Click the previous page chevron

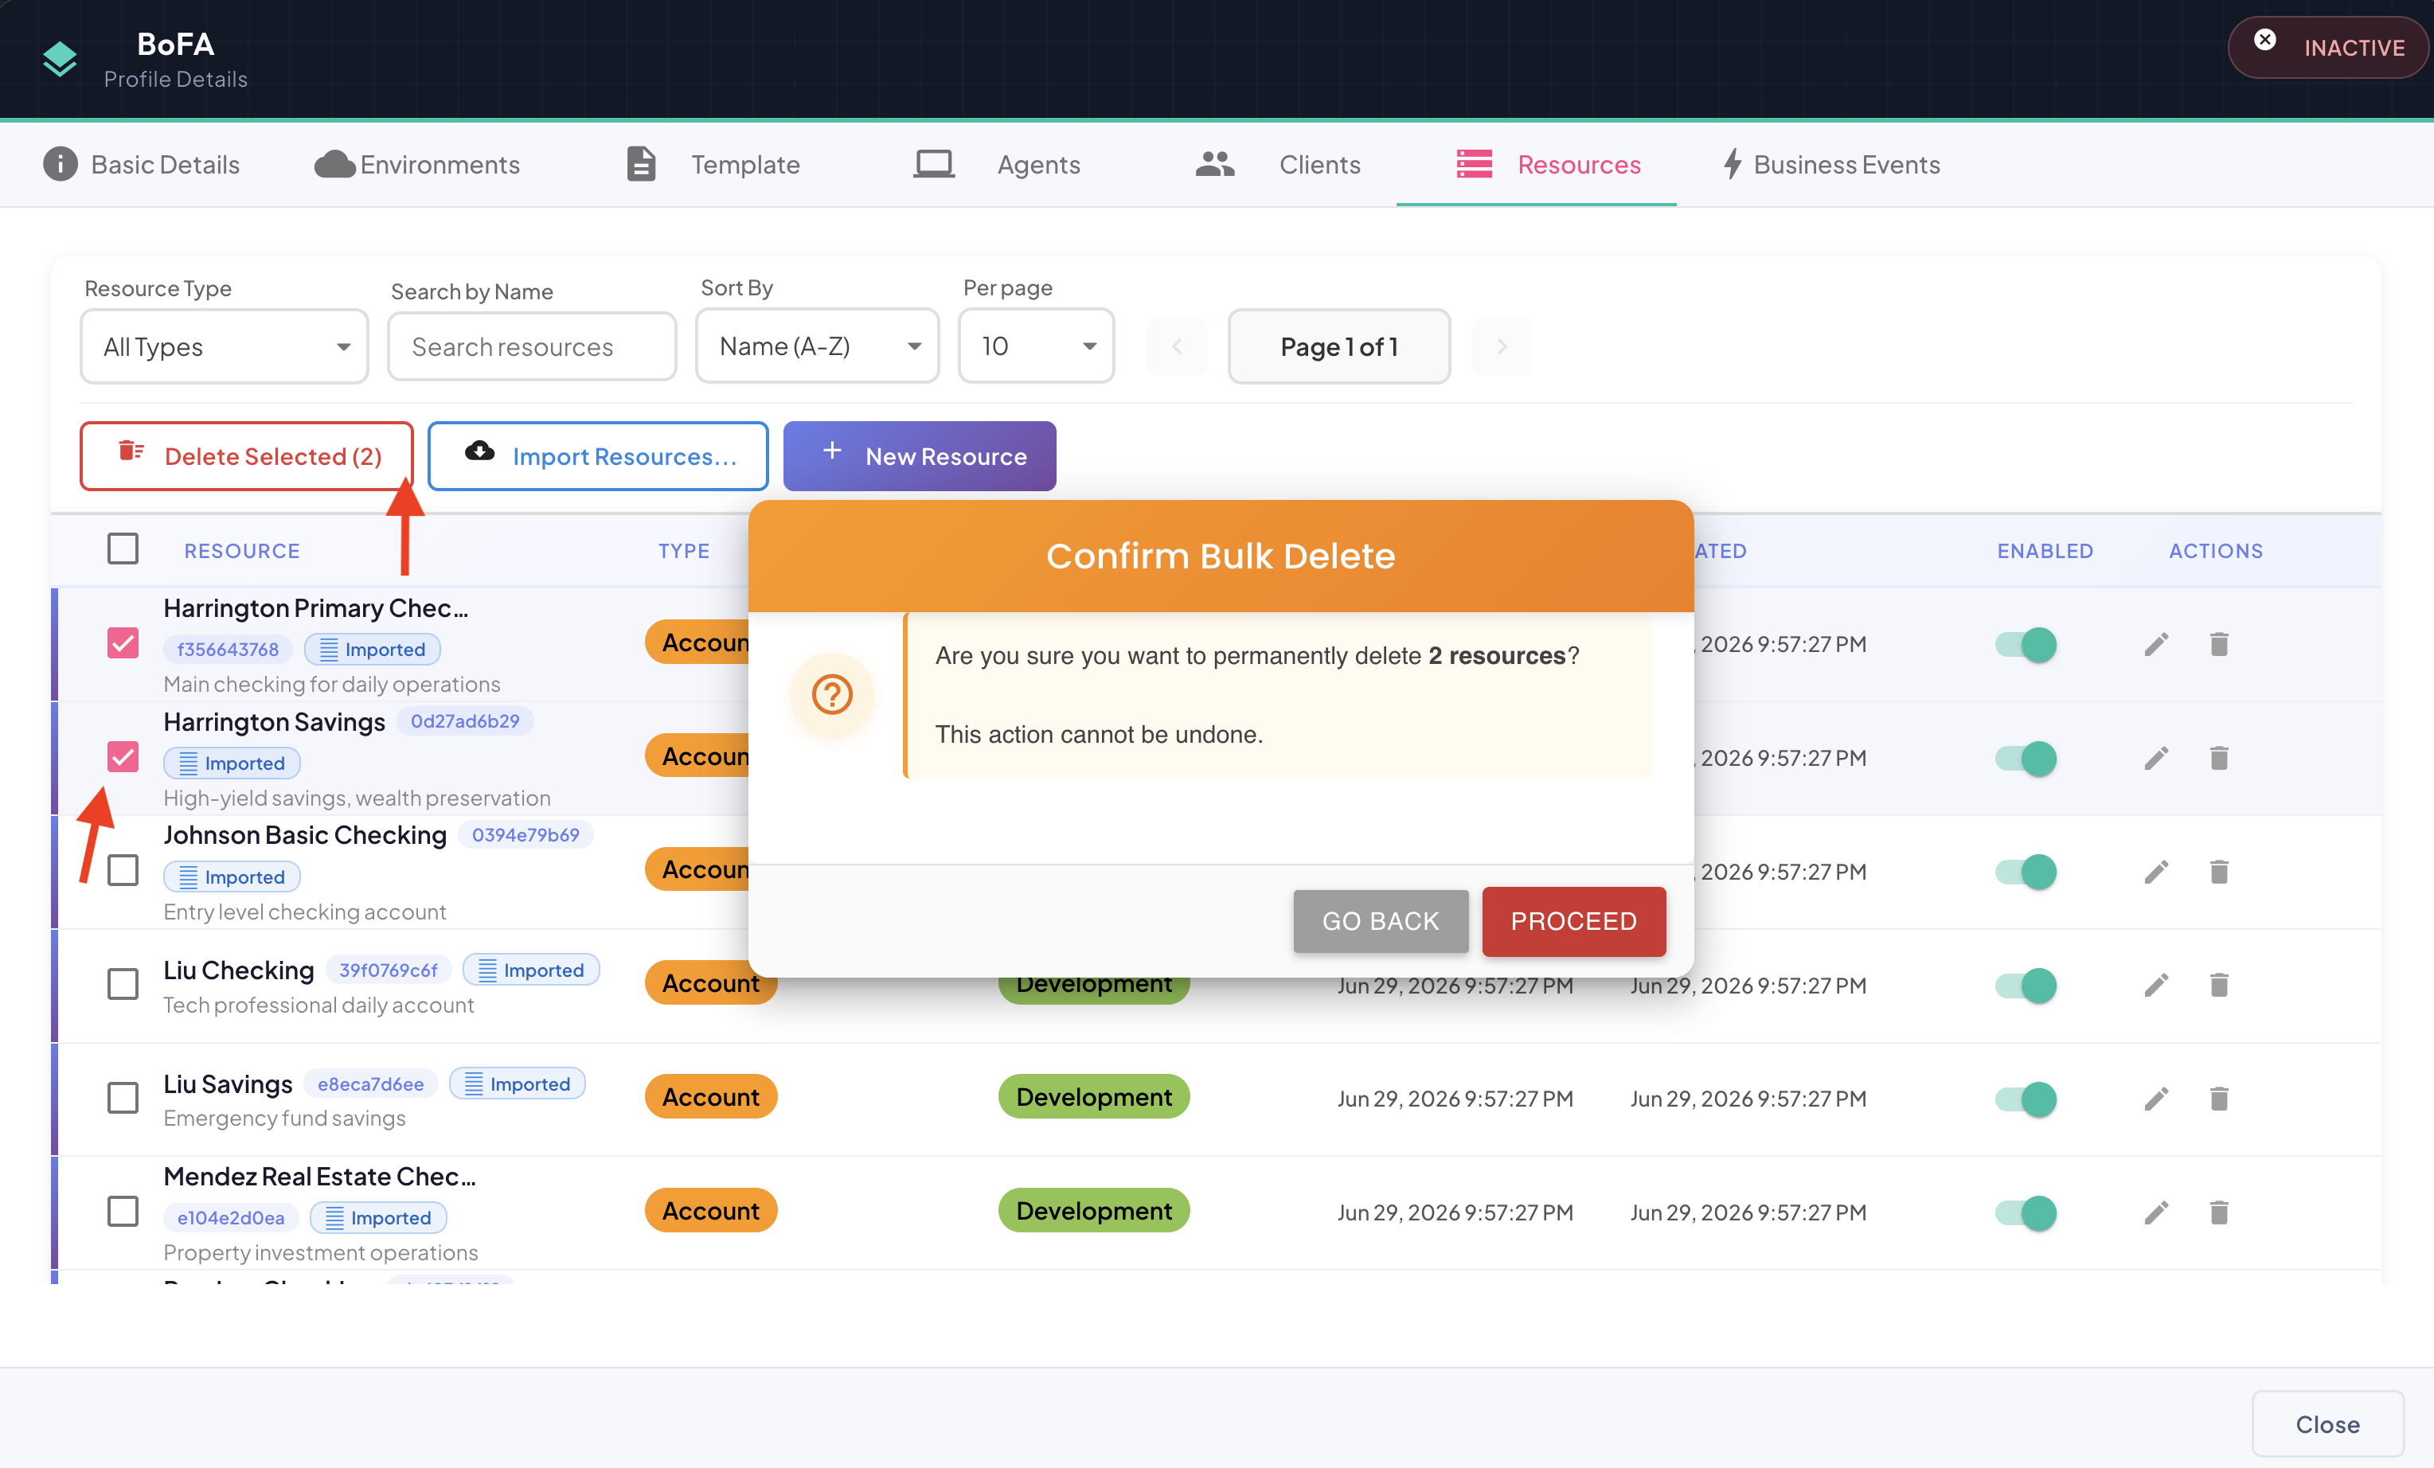pos(1177,347)
